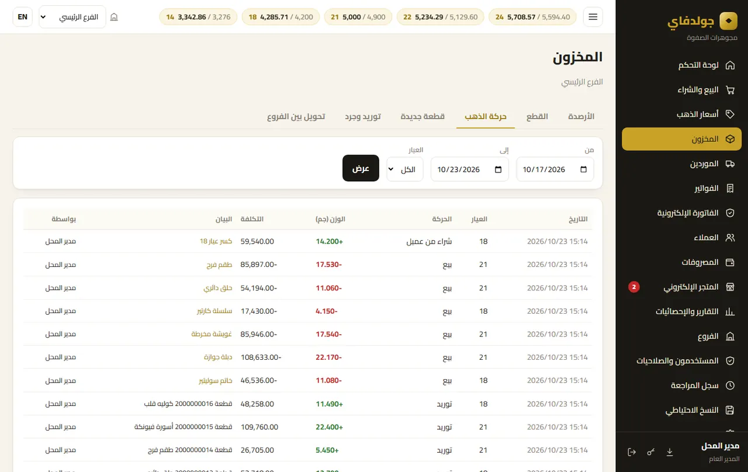Open the calendar picker on the إلى date
748x472 pixels.
(498, 169)
